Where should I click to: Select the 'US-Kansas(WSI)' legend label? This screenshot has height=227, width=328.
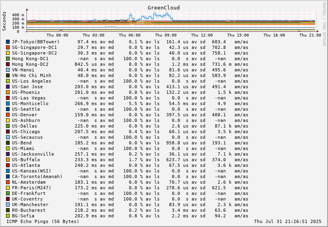(x=32, y=171)
